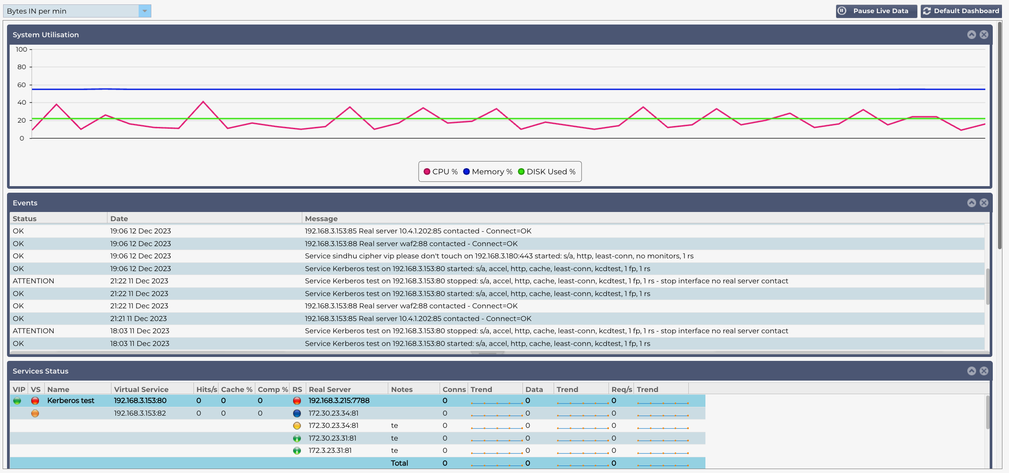The width and height of the screenshot is (1009, 473).
Task: Click blue RS status icon for 172.30.23.34:81
Action: click(x=297, y=413)
